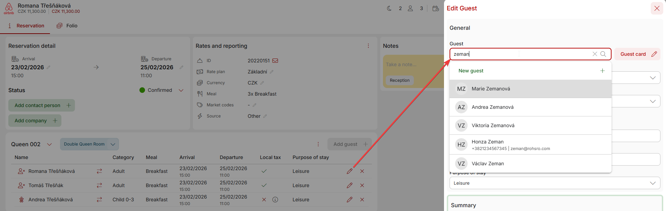
Task: Remove guest Andrea Třešňáková with X icon
Action: click(x=362, y=200)
